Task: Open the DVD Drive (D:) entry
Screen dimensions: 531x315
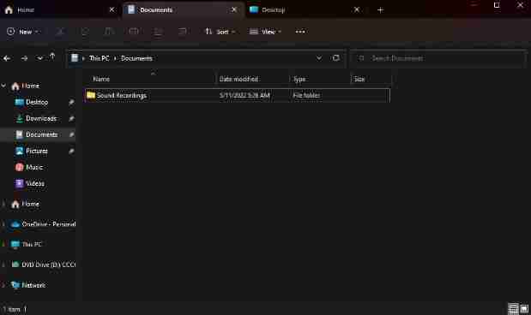Action: [48, 264]
